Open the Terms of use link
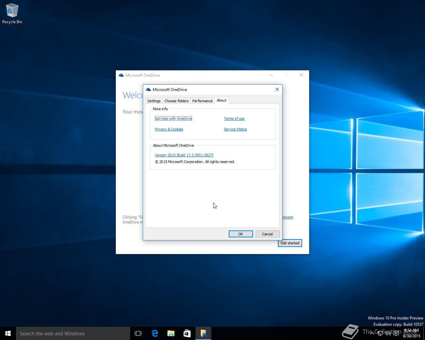 point(234,119)
